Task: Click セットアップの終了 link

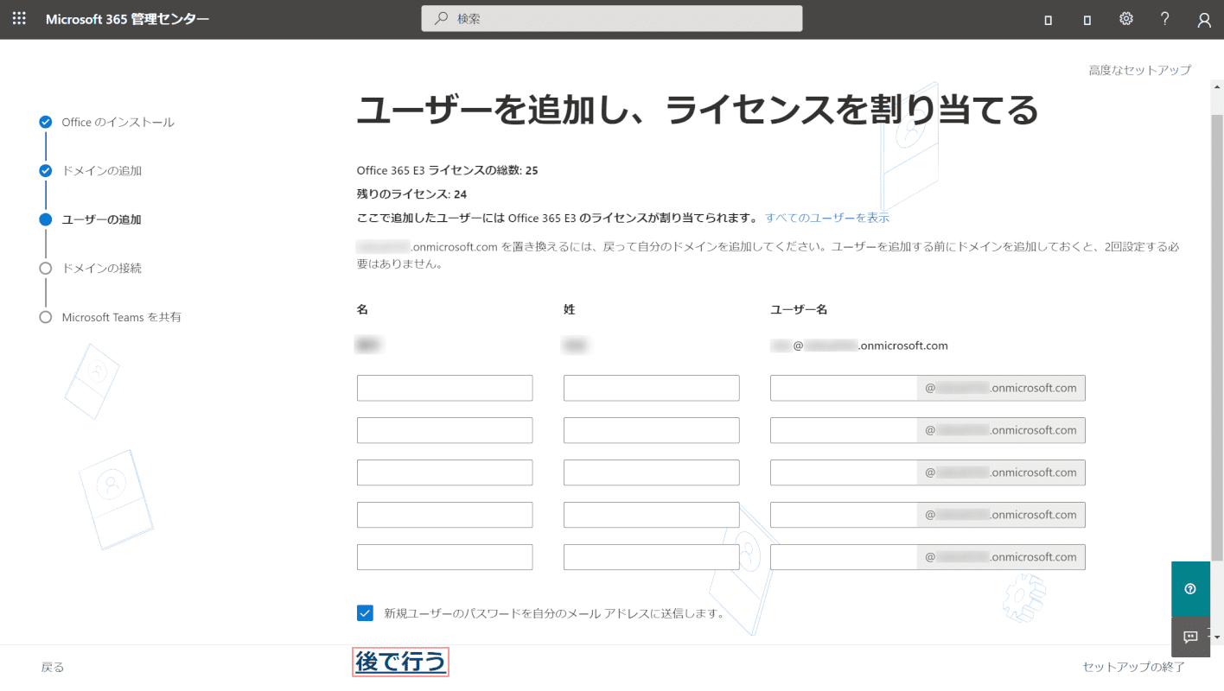Action: [x=1133, y=667]
